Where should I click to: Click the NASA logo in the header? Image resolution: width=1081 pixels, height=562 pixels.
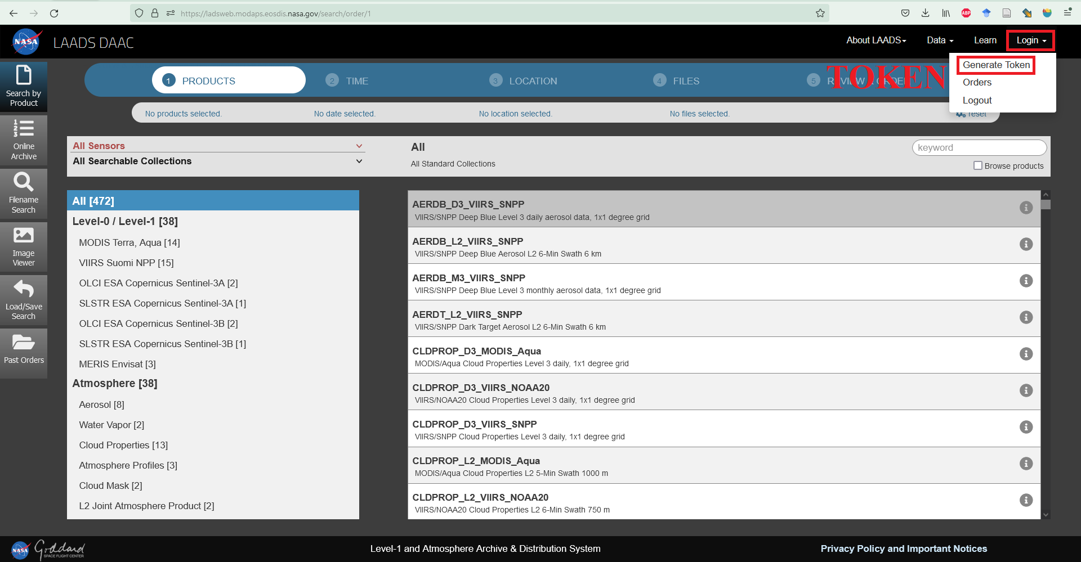click(x=26, y=42)
